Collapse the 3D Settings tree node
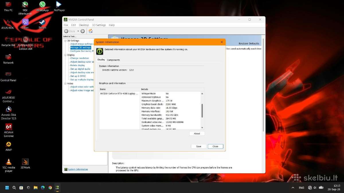 pyautogui.click(x=65, y=41)
